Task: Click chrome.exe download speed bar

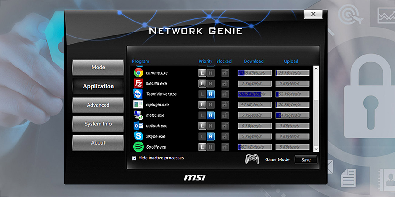Action: (255, 73)
